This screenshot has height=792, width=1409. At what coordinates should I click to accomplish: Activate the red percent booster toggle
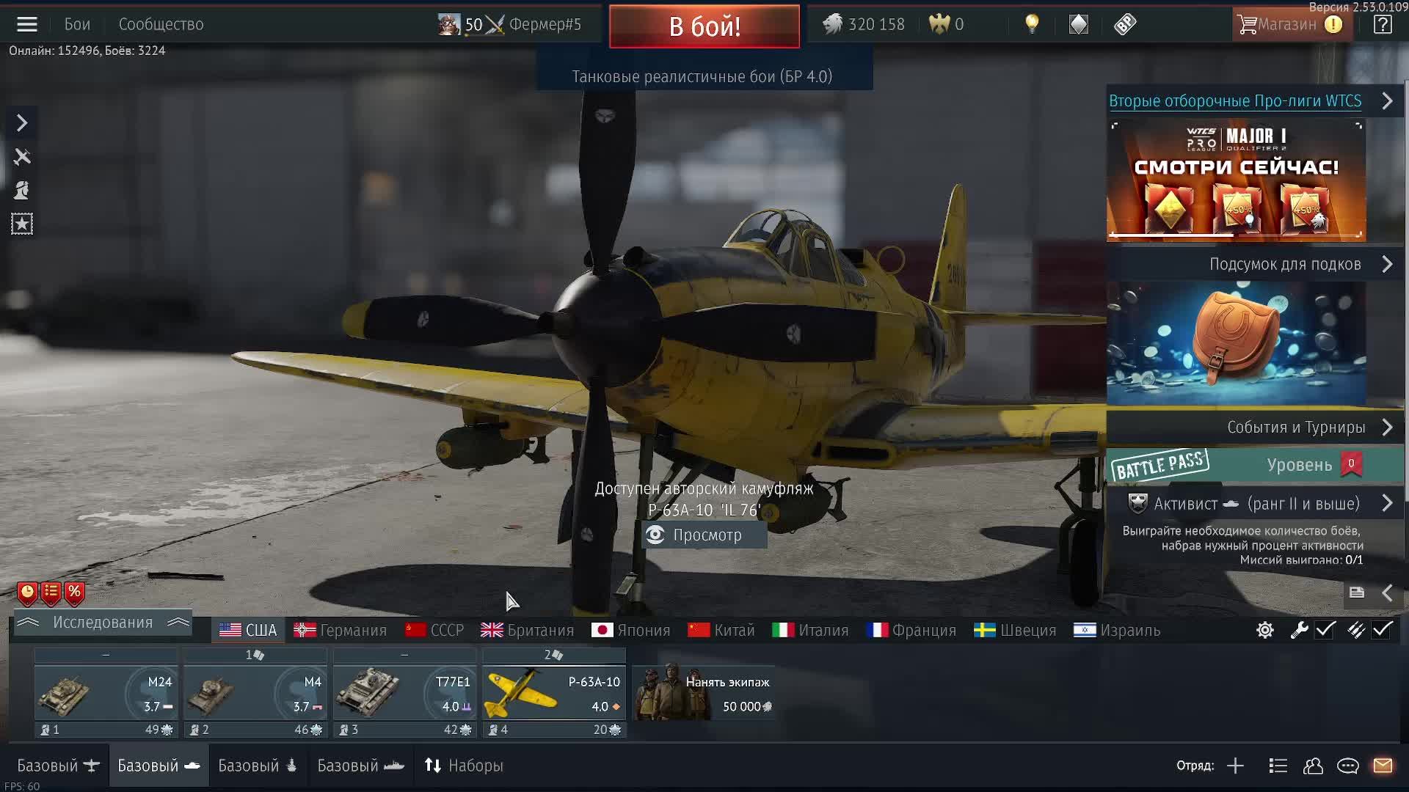tap(74, 593)
